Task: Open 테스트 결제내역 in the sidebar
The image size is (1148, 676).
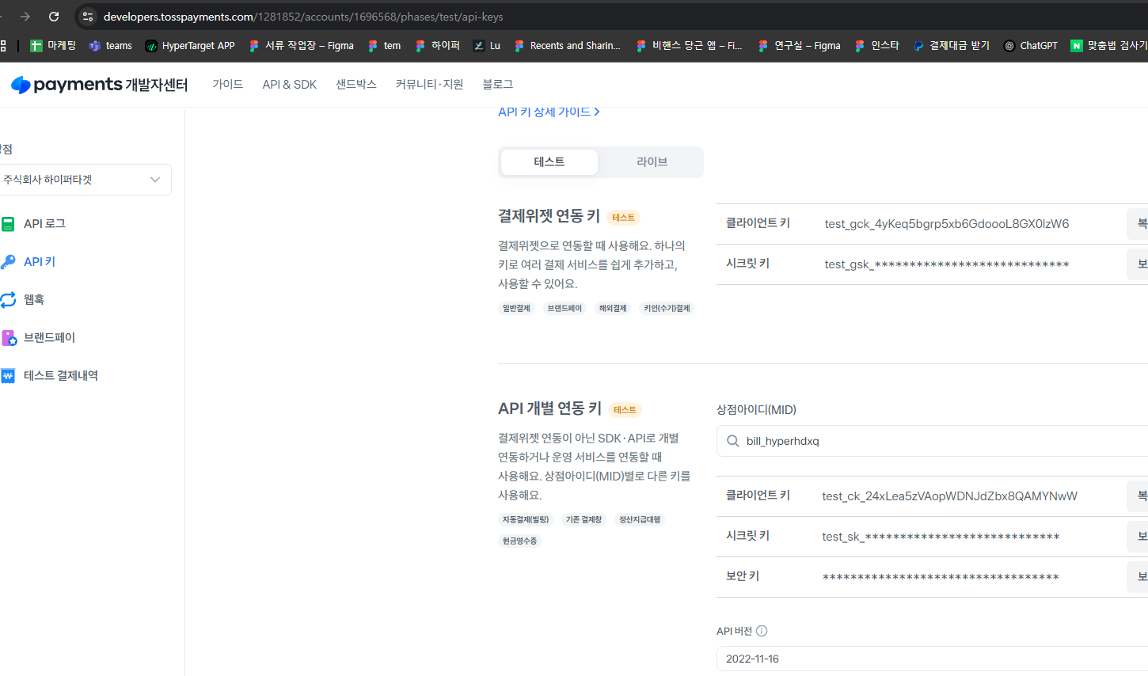Action: pyautogui.click(x=50, y=375)
